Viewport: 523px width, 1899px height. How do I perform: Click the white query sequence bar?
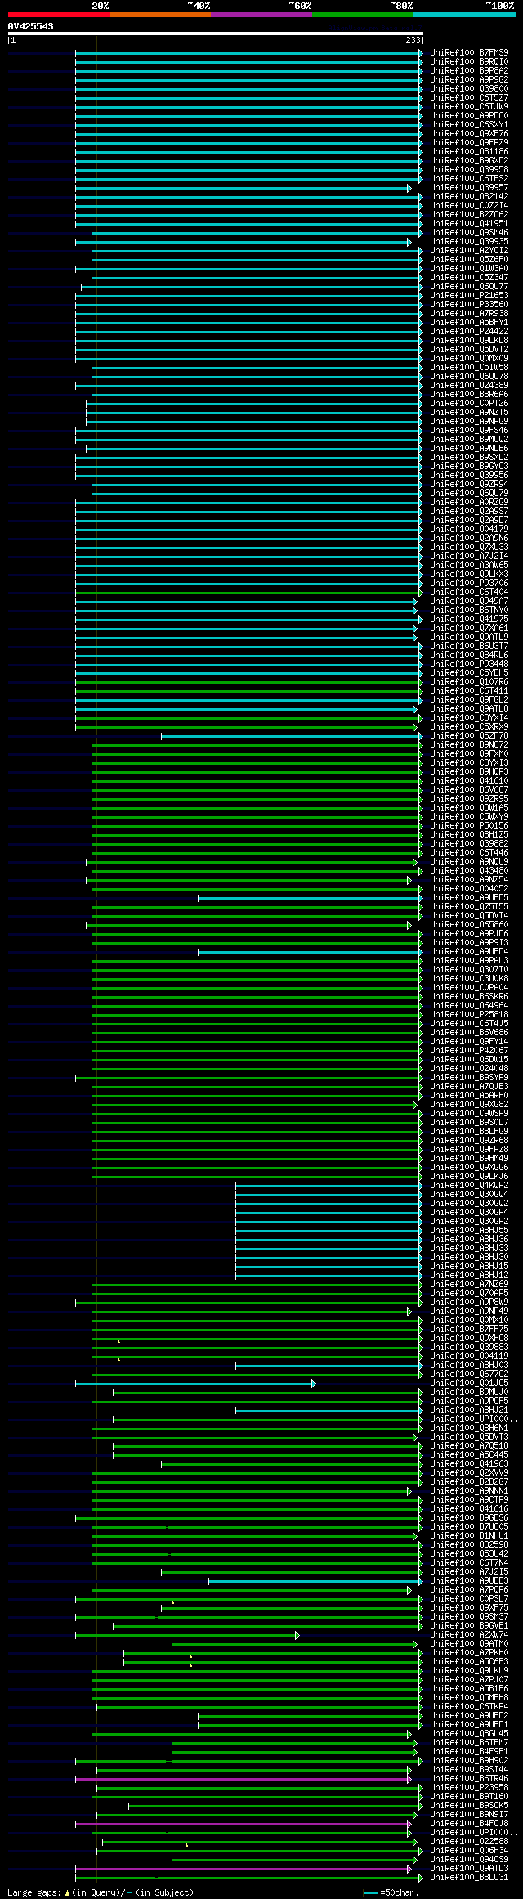(x=216, y=34)
